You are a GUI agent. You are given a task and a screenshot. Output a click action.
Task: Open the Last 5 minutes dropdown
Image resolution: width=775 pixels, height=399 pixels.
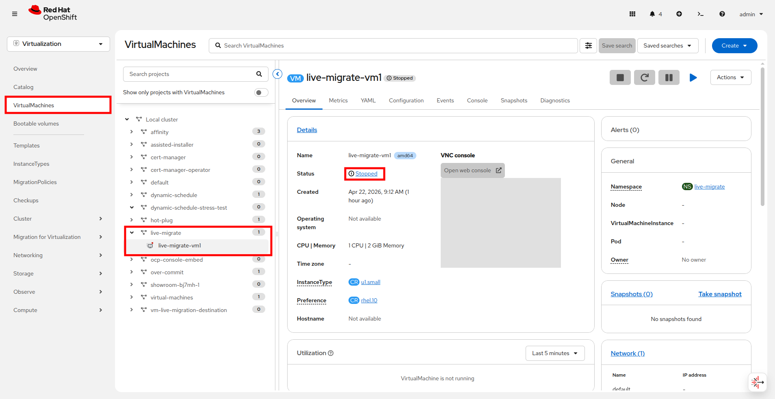[x=555, y=353]
